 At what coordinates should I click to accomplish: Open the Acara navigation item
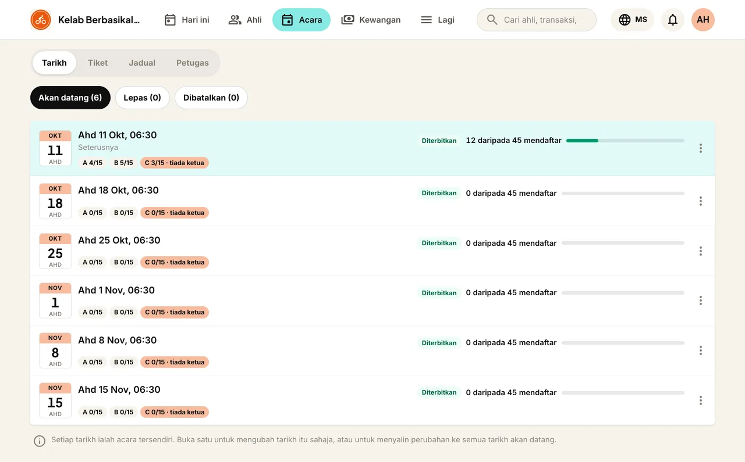(x=301, y=20)
